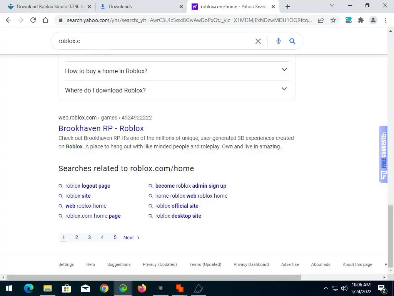Go to results page 5

[x=115, y=237]
